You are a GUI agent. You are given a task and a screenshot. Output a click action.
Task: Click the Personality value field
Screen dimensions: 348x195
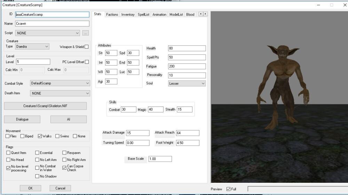tap(187, 75)
